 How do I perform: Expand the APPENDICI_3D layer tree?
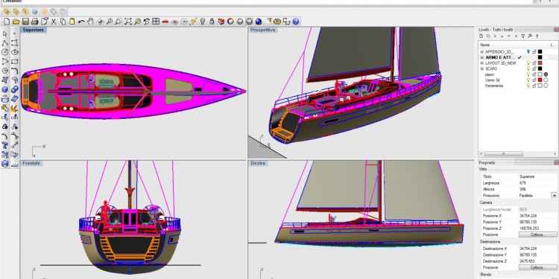(482, 52)
